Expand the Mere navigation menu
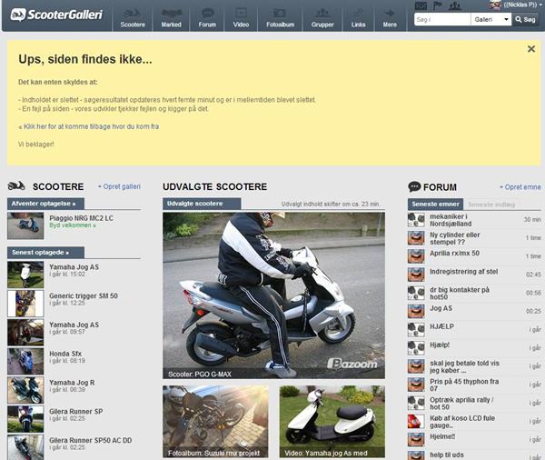 [x=390, y=18]
